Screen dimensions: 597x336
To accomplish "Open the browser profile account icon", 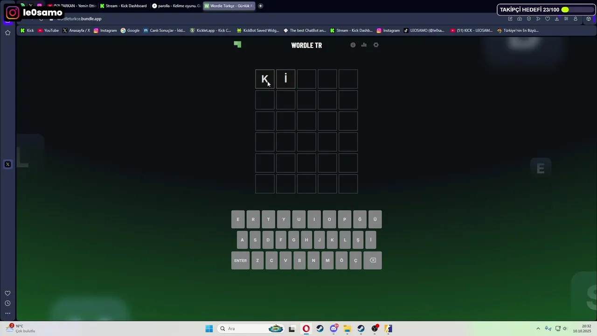I will click(x=576, y=19).
